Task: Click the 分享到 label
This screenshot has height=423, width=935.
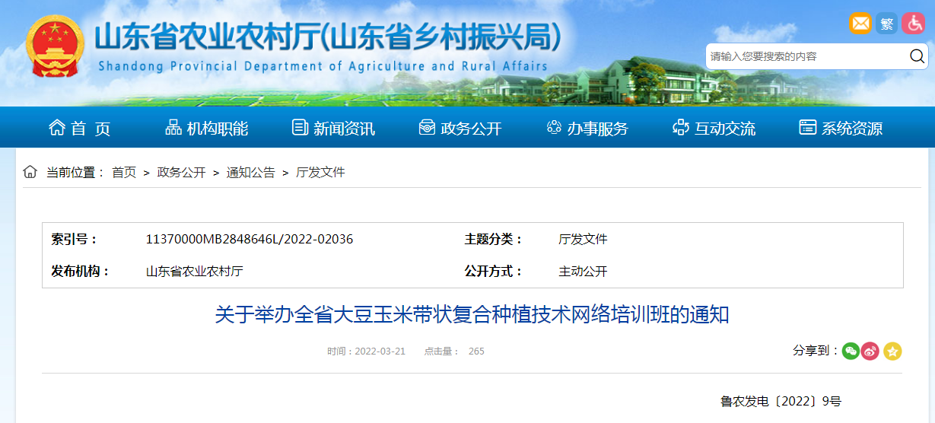Action: point(816,351)
